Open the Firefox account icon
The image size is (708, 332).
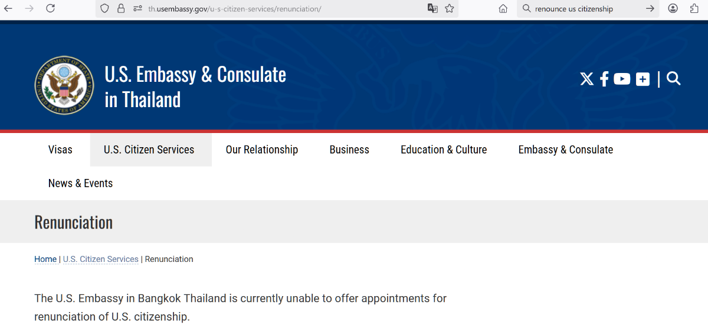[673, 8]
